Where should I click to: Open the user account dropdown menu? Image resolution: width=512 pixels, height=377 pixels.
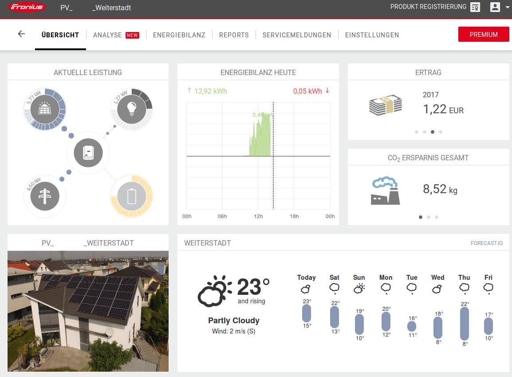coord(499,7)
